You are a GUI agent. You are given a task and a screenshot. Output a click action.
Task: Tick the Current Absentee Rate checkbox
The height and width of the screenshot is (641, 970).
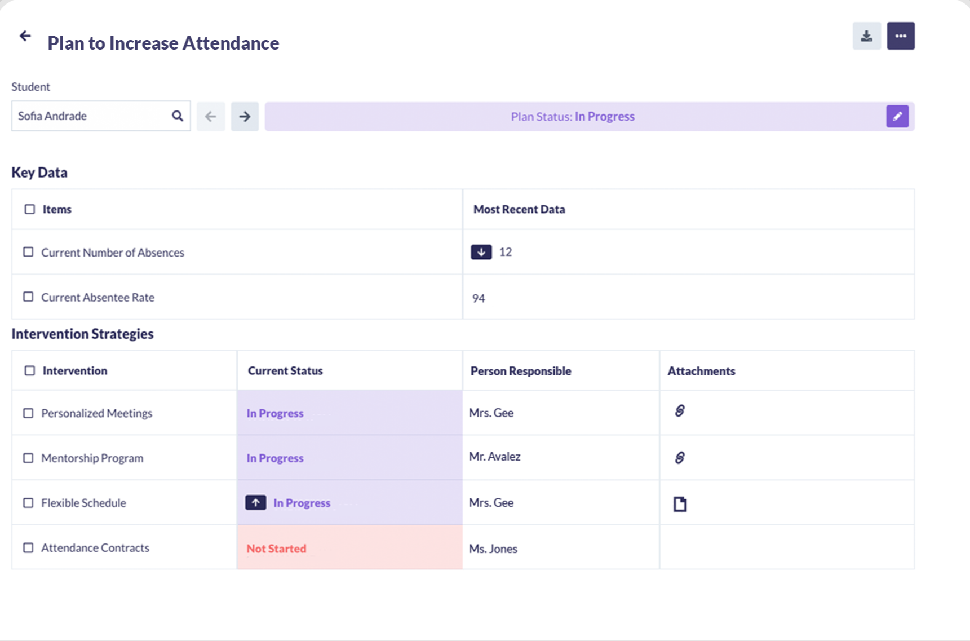coord(28,297)
